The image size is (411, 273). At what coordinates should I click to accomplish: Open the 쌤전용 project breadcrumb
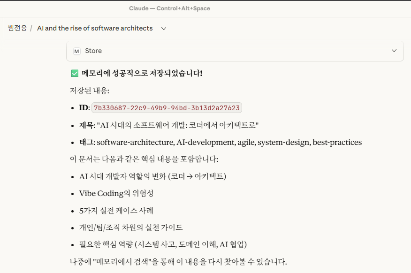(x=17, y=28)
